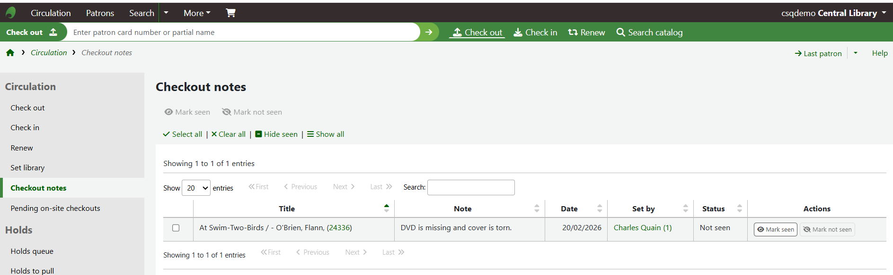
Task: Open the csqdemo Central Library dropdown
Action: pyautogui.click(x=833, y=13)
